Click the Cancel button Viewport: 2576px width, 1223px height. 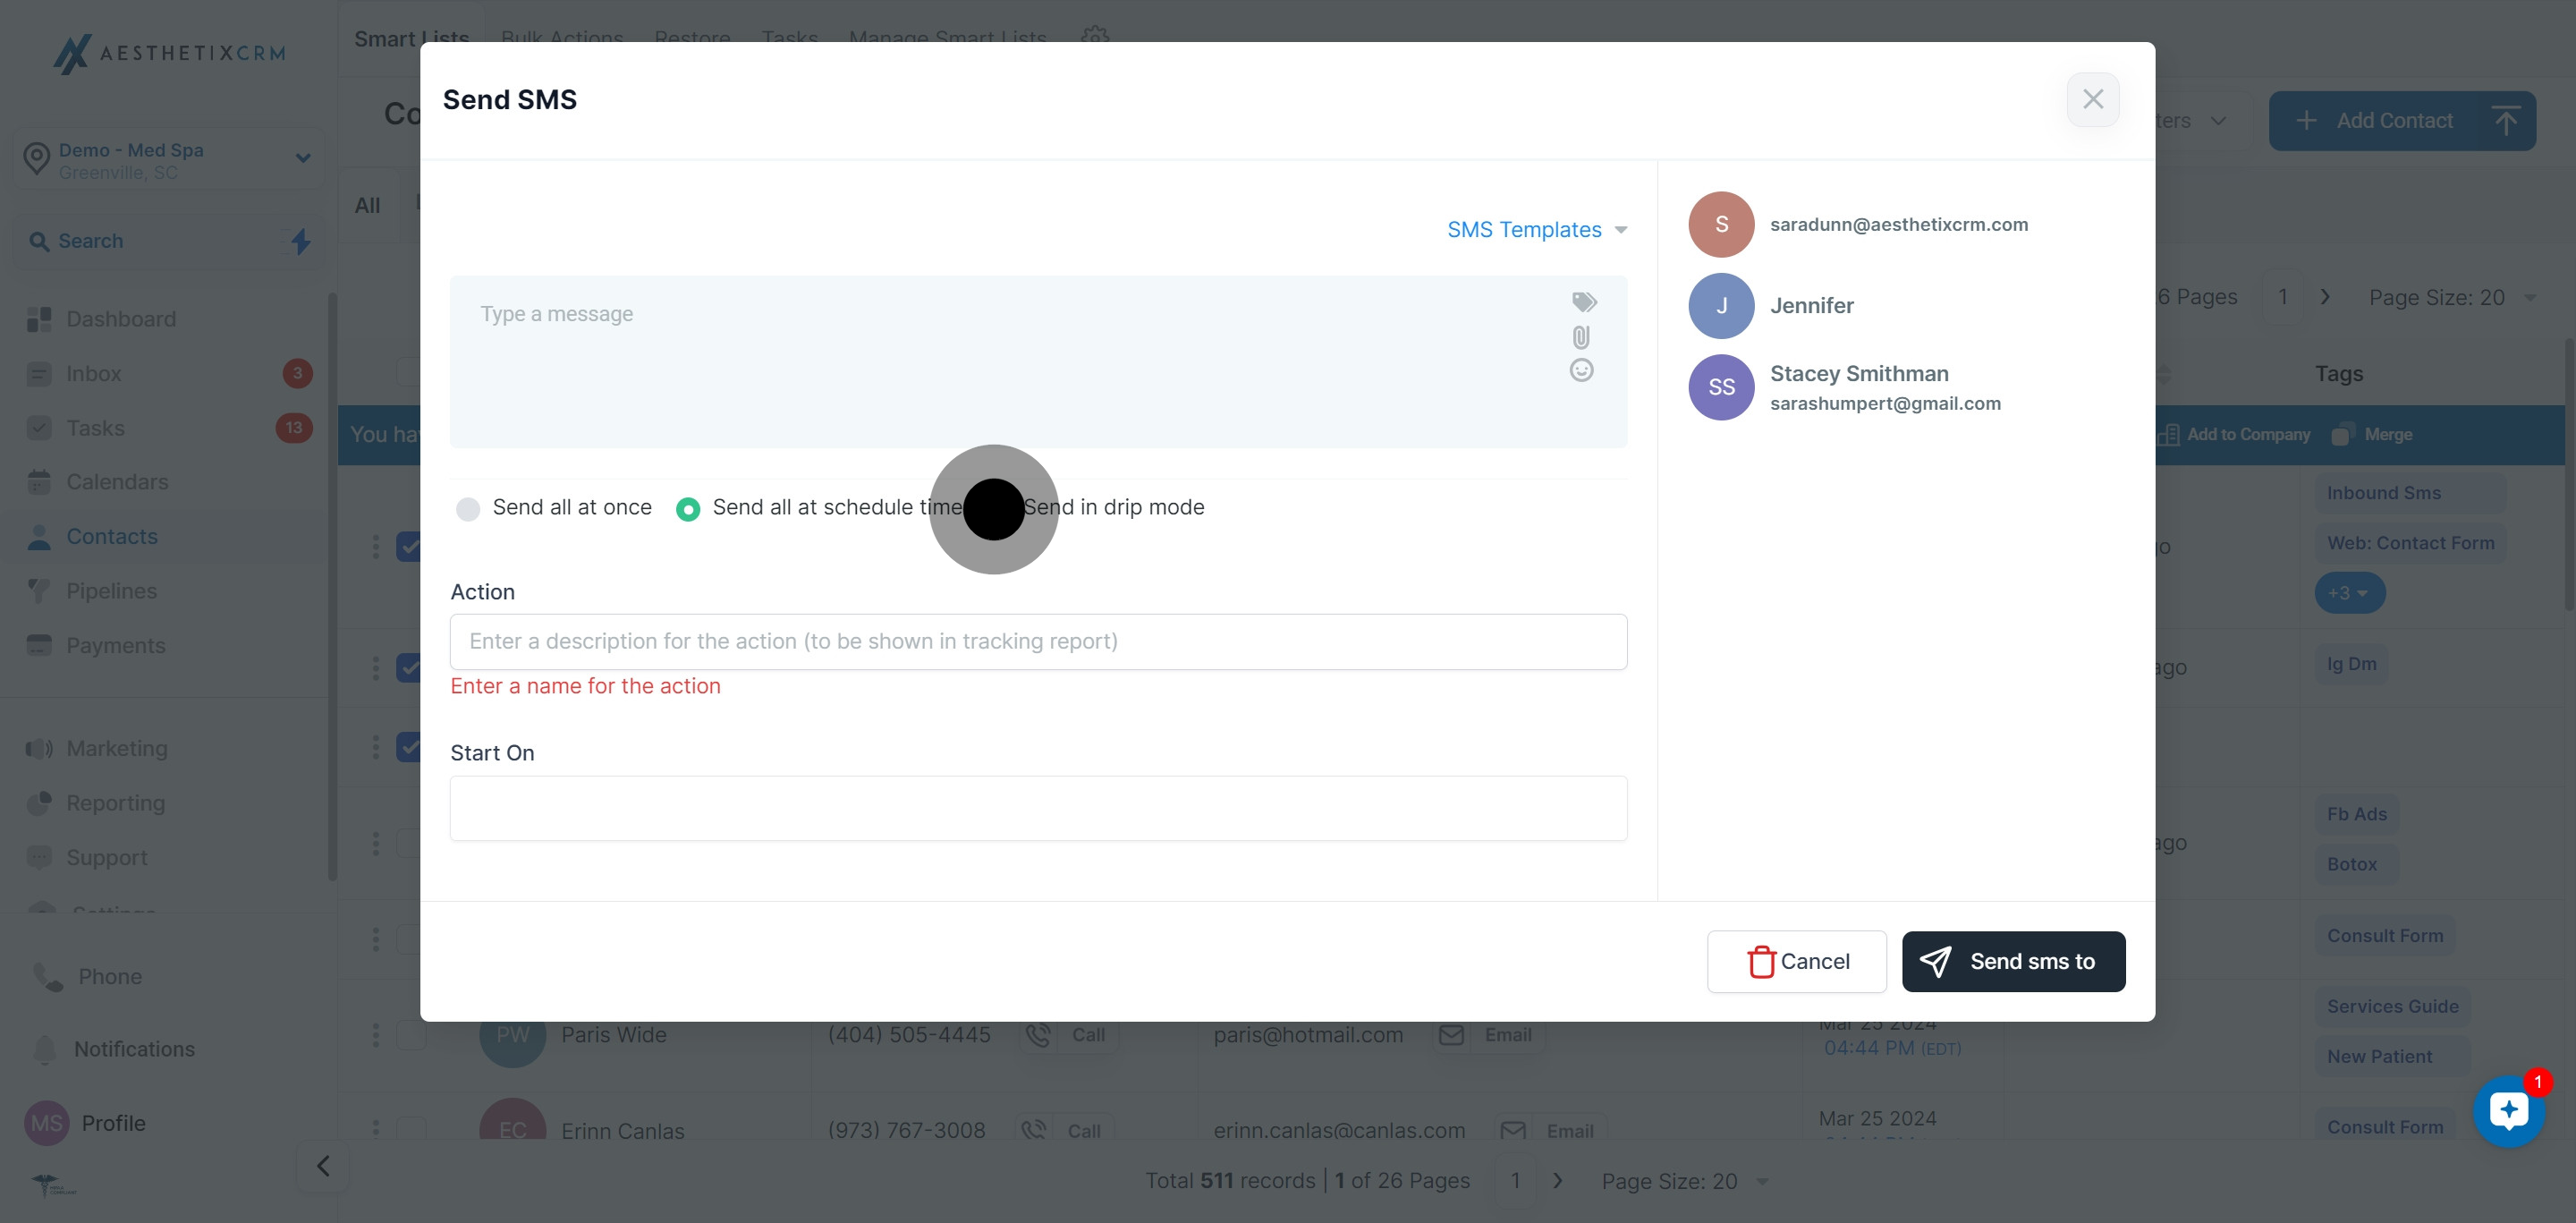1796,961
